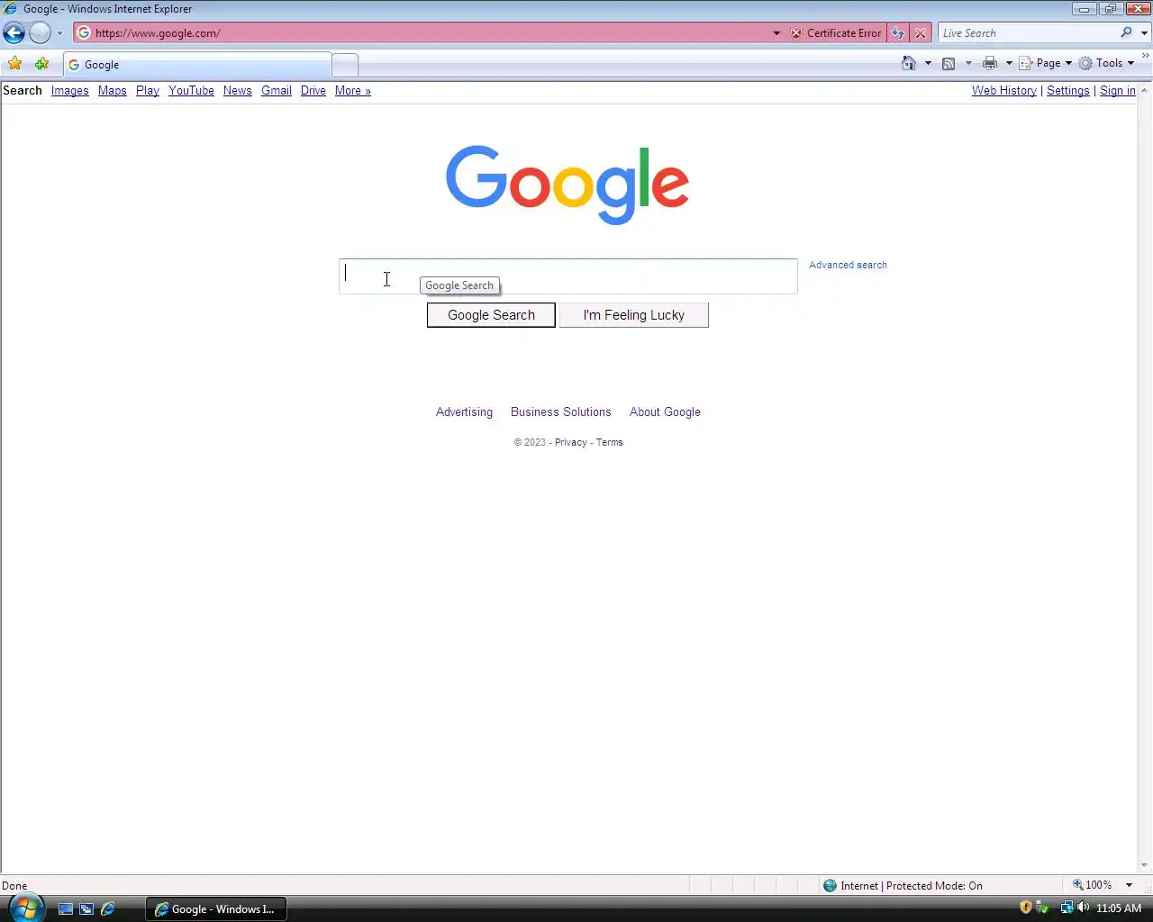Image resolution: width=1153 pixels, height=922 pixels.
Task: Click the Internet Protected Mode status zone
Action: [x=903, y=886]
